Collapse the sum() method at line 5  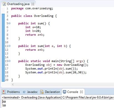10,23
